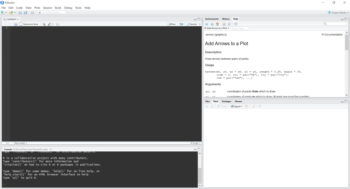Toggle the Source on Save checkbox
Viewport: 350px width, 189px height.
coord(21,24)
